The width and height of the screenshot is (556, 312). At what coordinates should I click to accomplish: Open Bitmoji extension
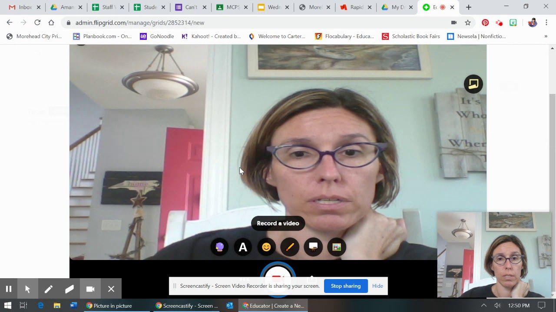tap(513, 23)
